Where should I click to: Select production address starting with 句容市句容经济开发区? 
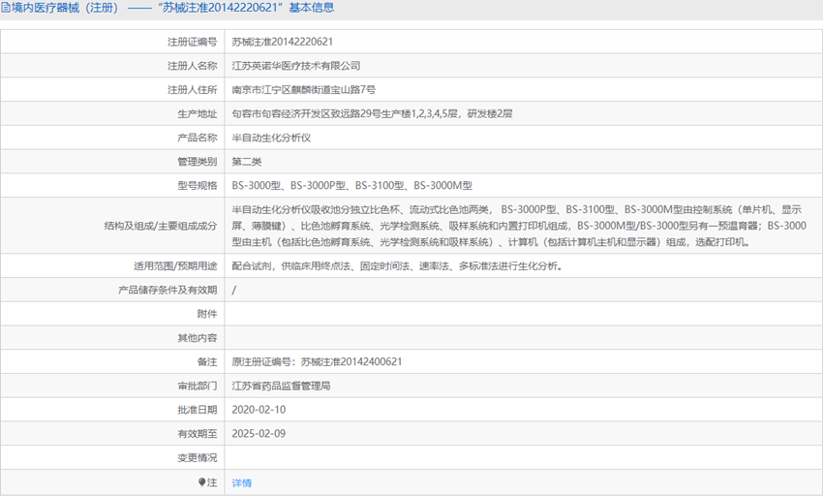point(372,113)
